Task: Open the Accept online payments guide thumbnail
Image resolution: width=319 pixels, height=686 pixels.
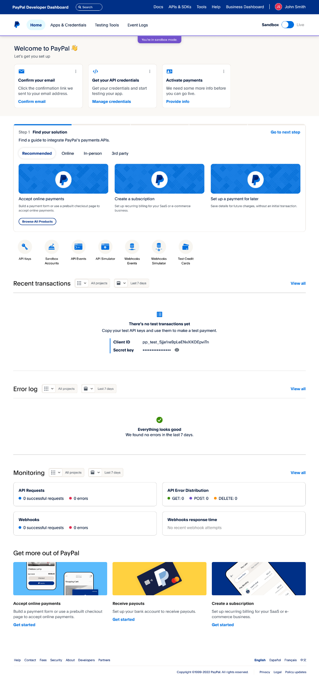Action: coord(63,179)
